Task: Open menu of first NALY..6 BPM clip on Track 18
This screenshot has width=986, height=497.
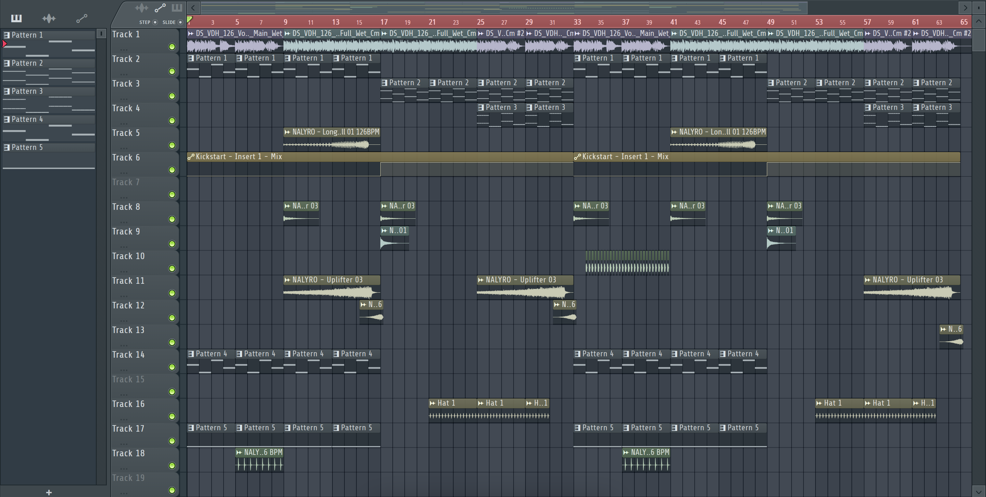Action: coord(239,452)
